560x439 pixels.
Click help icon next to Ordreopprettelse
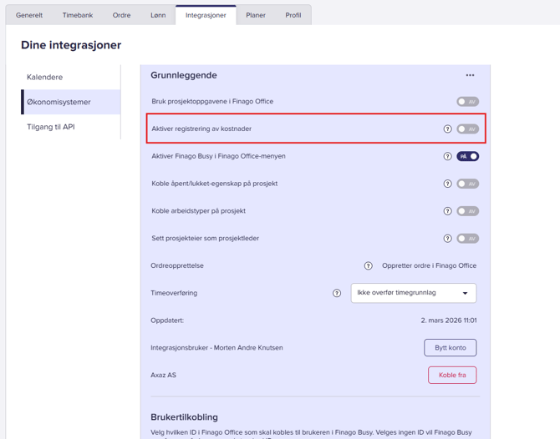tap(368, 266)
